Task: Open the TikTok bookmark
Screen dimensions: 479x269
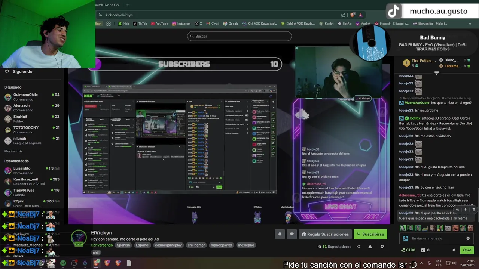Action: pyautogui.click(x=140, y=24)
